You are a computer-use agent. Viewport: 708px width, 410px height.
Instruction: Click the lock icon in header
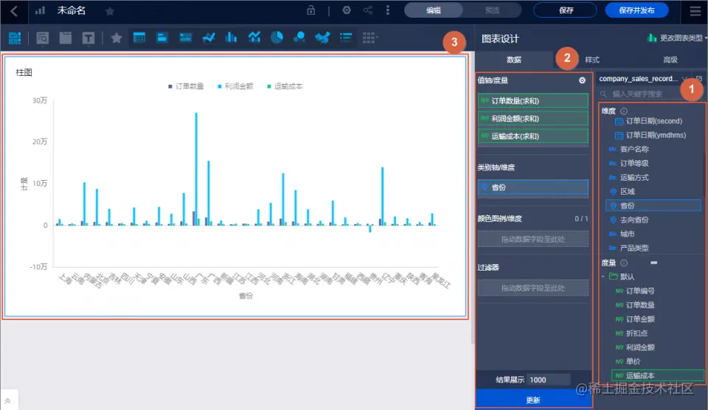coord(310,10)
